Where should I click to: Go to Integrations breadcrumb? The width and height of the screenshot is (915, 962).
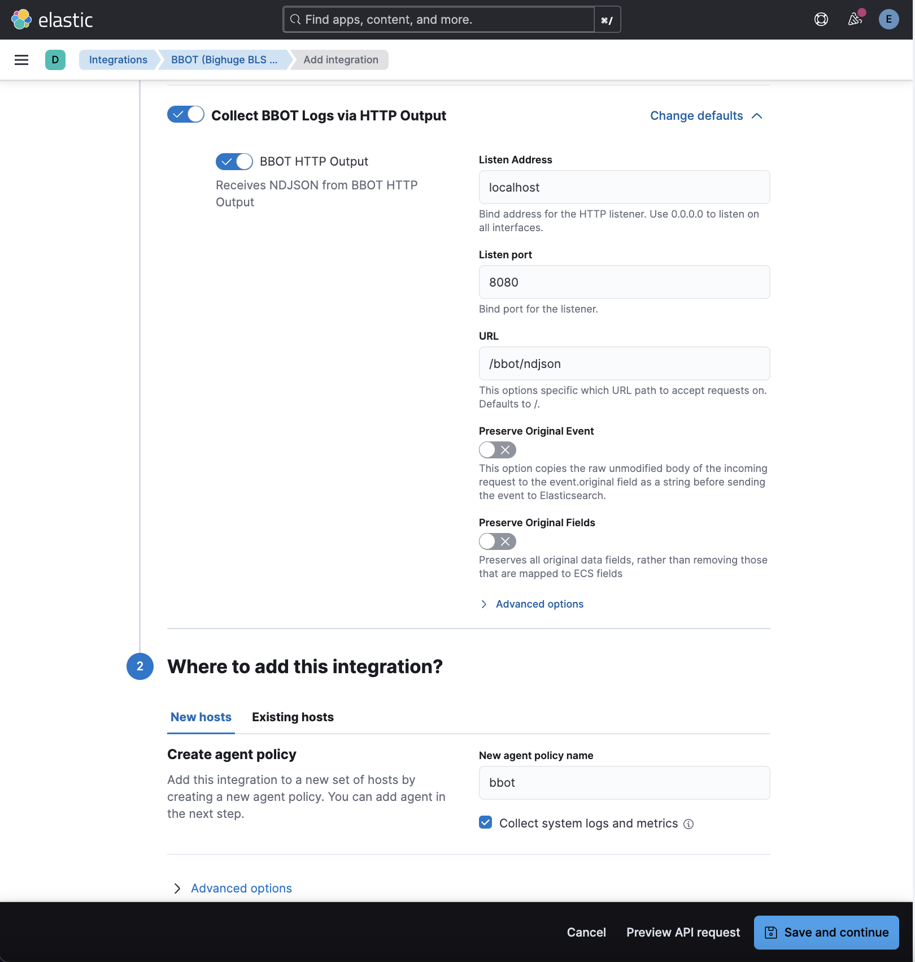118,60
